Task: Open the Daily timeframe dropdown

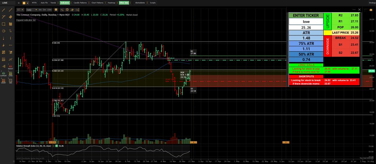Action: point(32,10)
